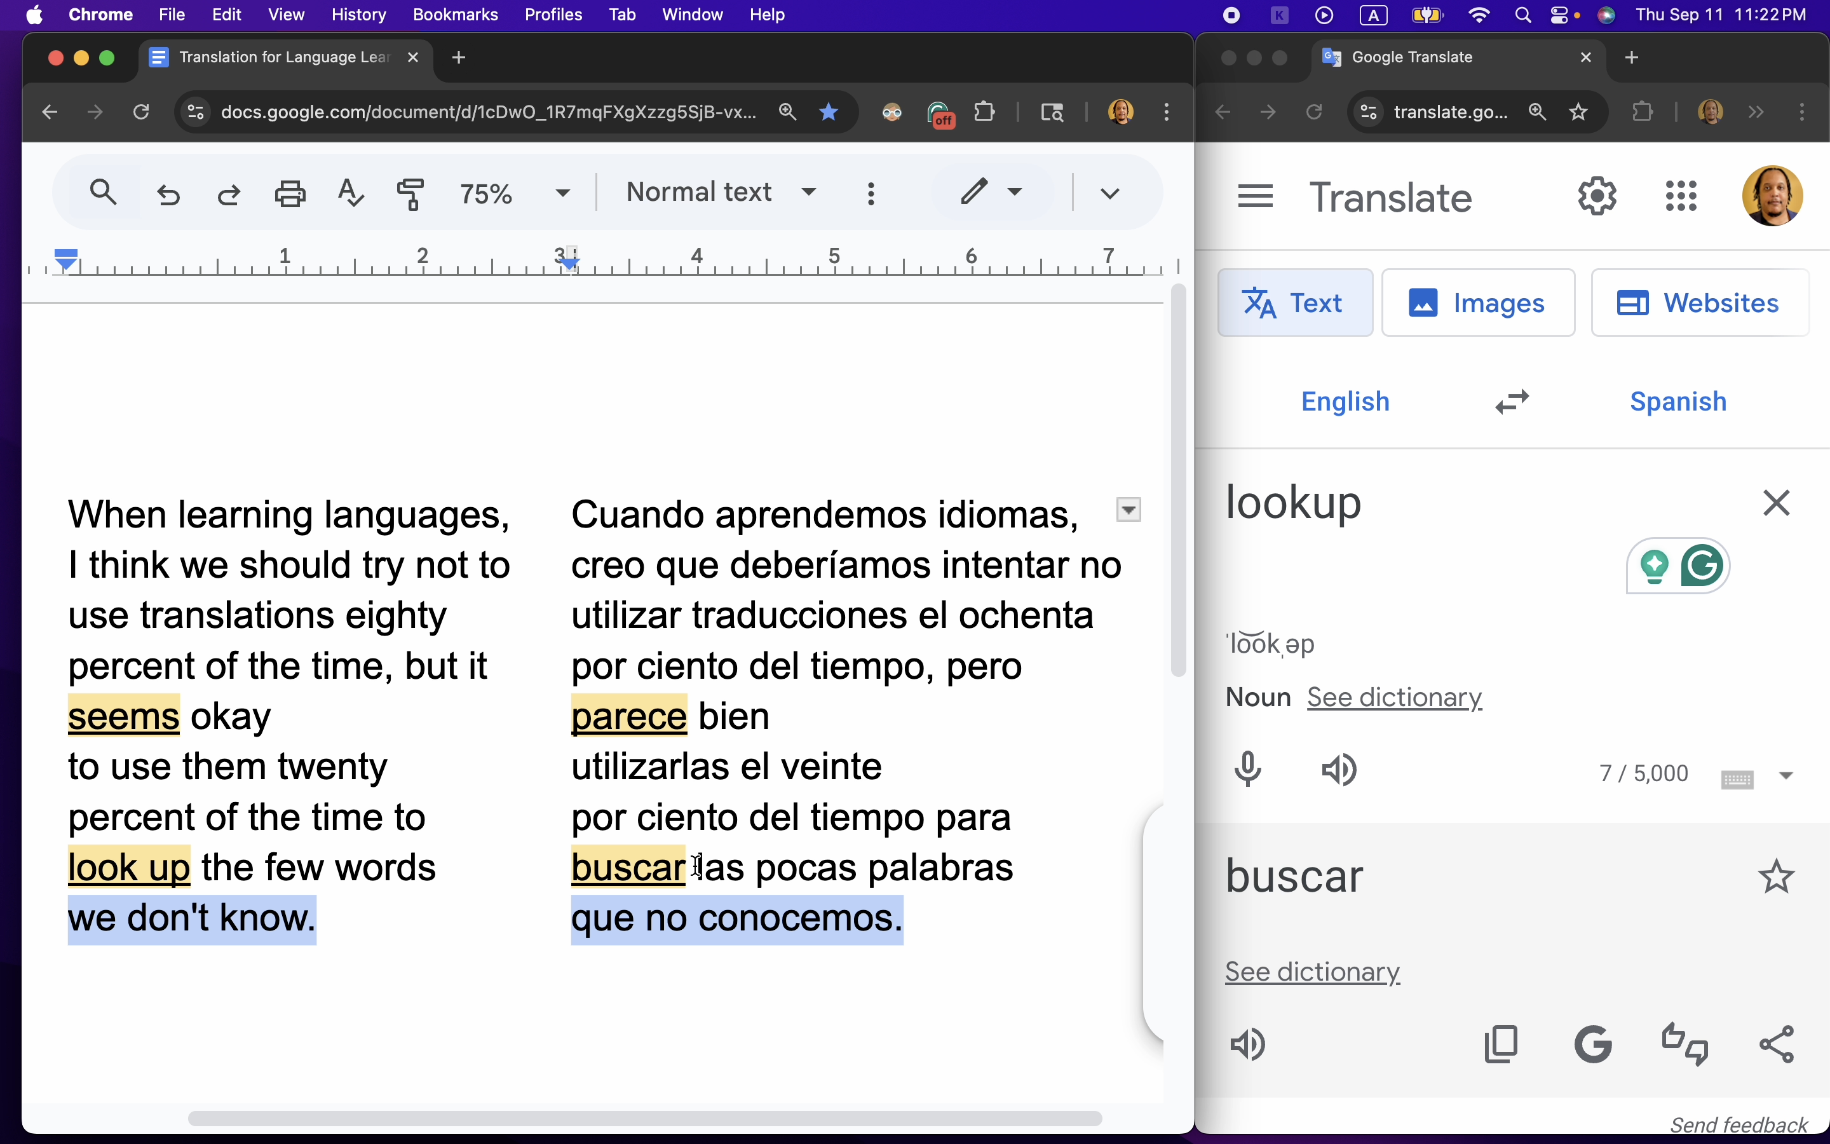Clear the source text 'lookup'

click(1775, 502)
